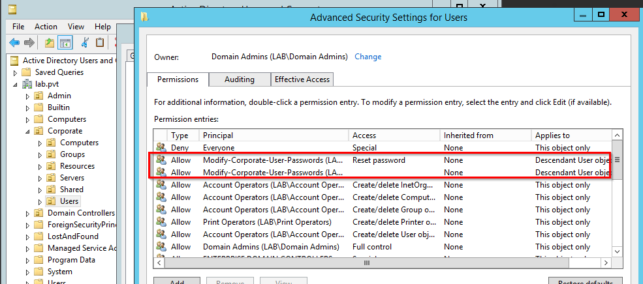
Task: Expand the Shared OU under Corporate
Action: [x=40, y=190]
